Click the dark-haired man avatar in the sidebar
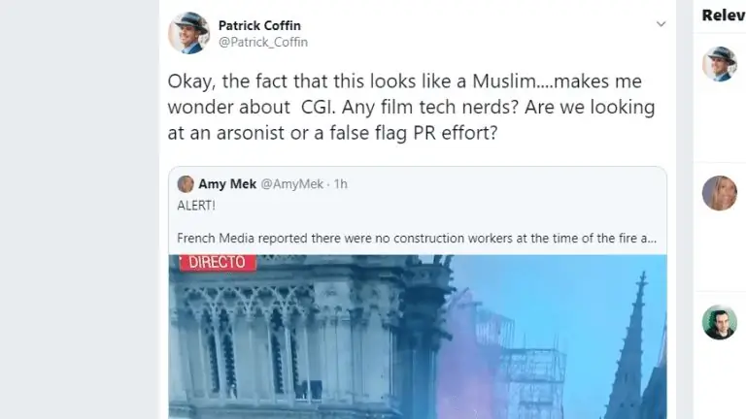746x419 pixels. [720, 322]
